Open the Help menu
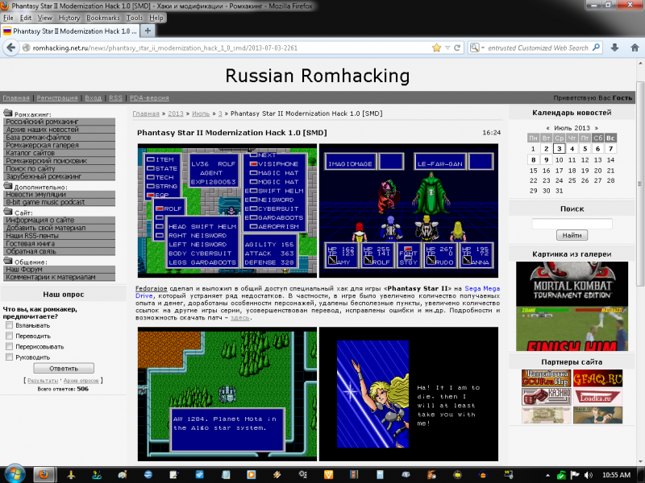The height and width of the screenshot is (483, 645). click(x=156, y=18)
